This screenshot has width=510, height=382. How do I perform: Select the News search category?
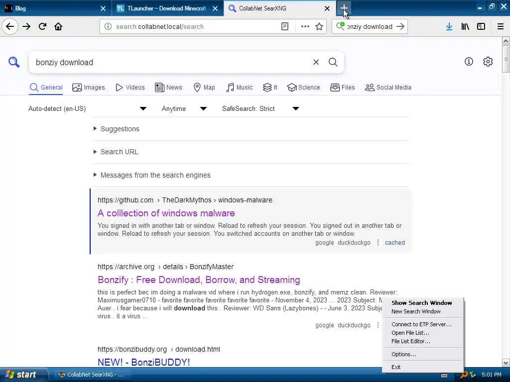168,88
